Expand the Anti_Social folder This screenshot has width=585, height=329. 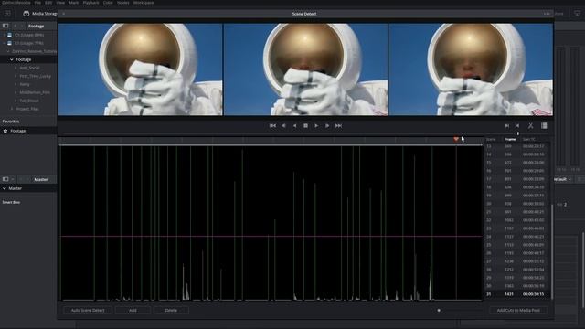tap(16, 68)
